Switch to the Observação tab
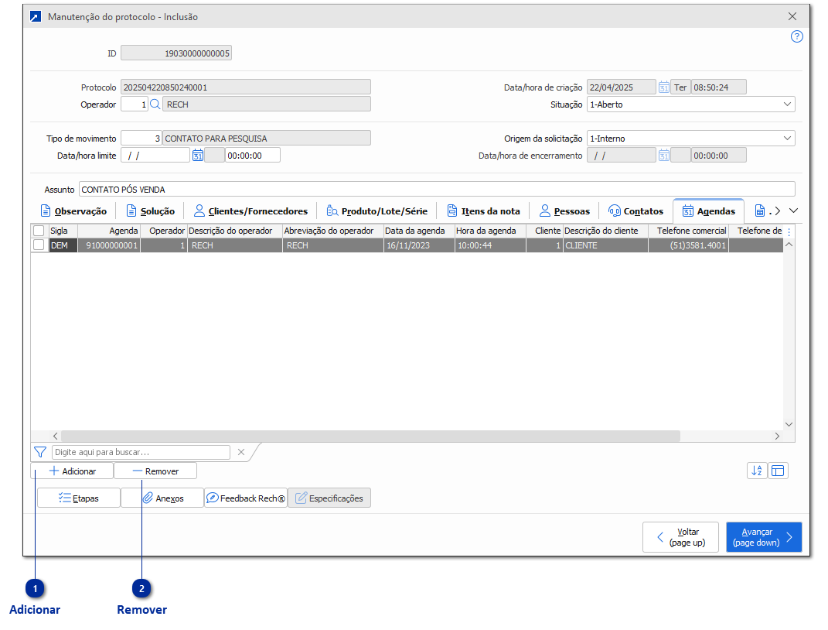The image size is (828, 630). pyautogui.click(x=74, y=211)
